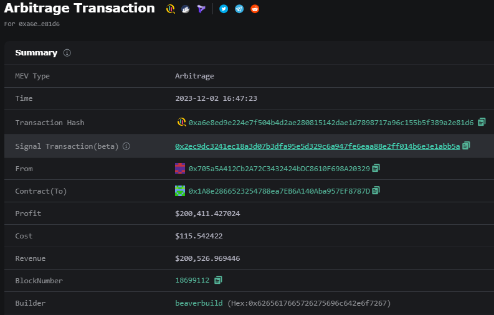Image resolution: width=494 pixels, height=315 pixels.
Task: Open the block explorer icon beside the title
Action: tap(171, 9)
